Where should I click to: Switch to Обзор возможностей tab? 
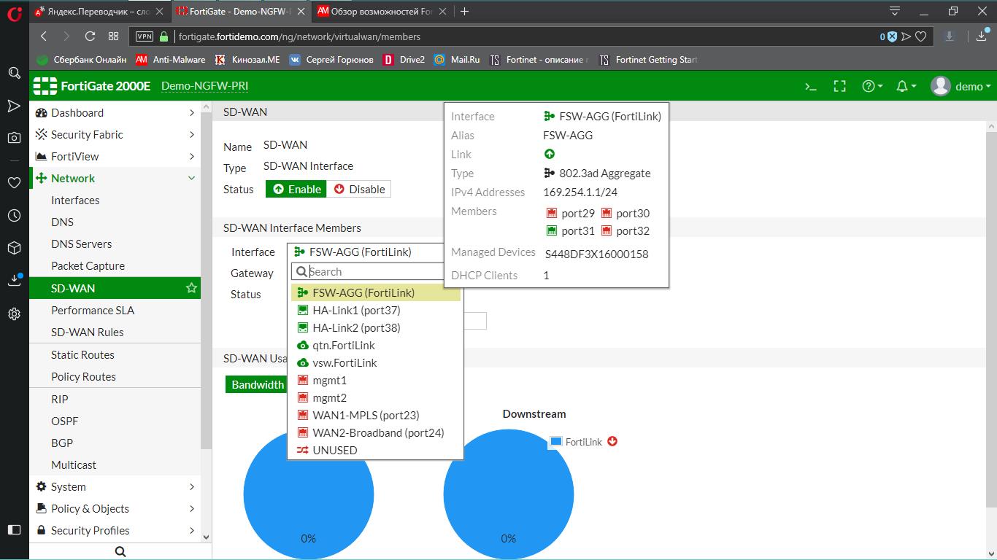(x=383, y=11)
